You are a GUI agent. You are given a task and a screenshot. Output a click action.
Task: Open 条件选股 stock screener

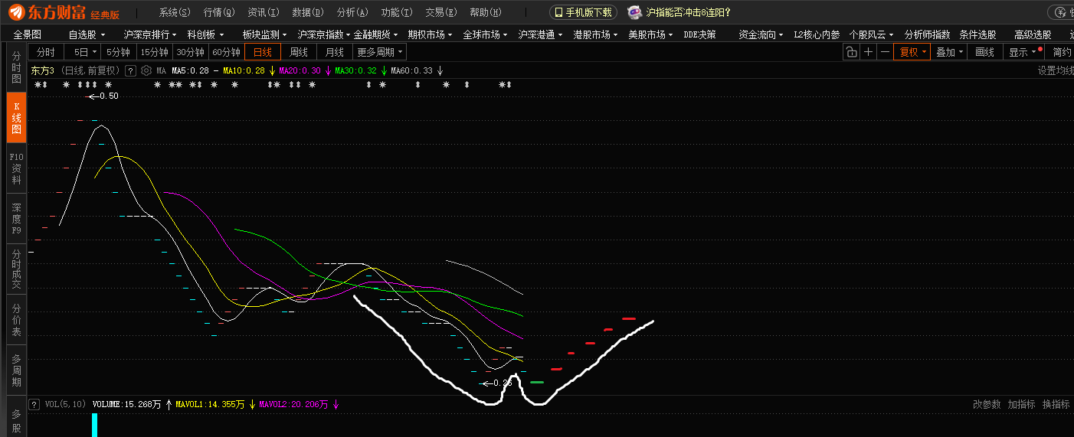(x=978, y=34)
